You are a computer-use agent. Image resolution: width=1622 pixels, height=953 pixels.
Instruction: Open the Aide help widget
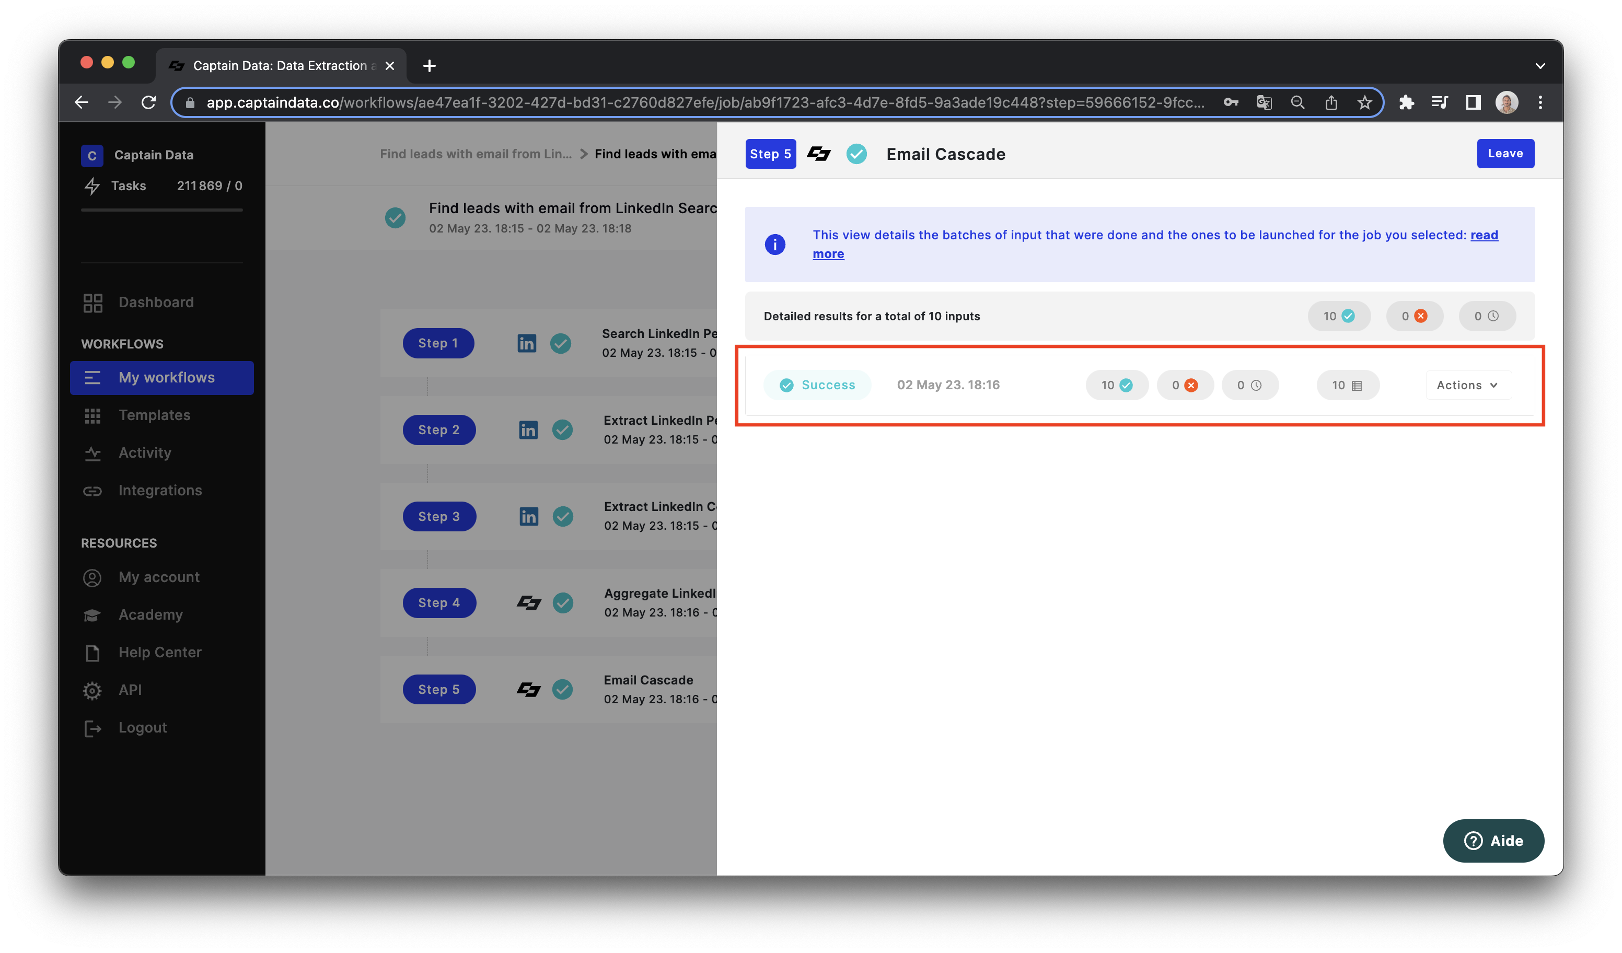pyautogui.click(x=1493, y=840)
